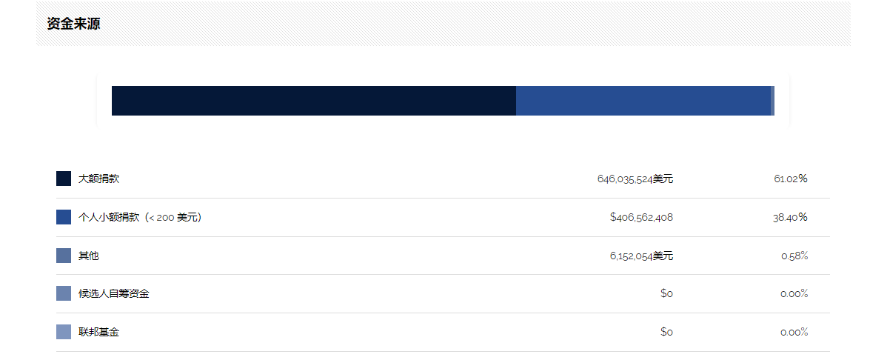Select the 大额捐款 label text
Image resolution: width=870 pixels, height=360 pixels.
(x=98, y=179)
